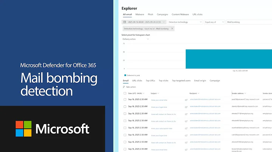The height and width of the screenshot is (152, 272).
Task: Open the Phish tab
Action: point(150,14)
